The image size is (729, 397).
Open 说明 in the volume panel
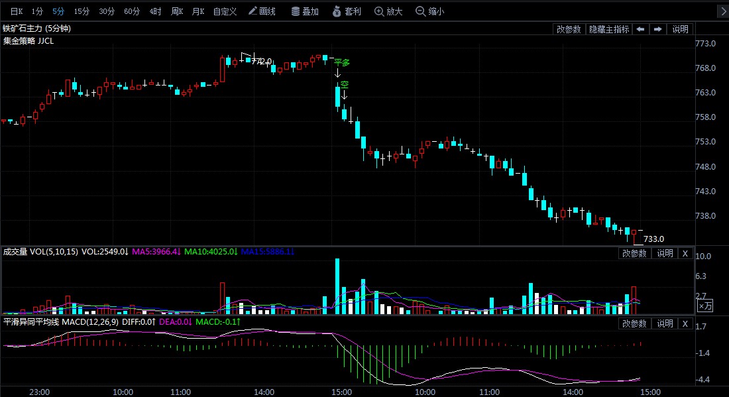pyautogui.click(x=665, y=253)
